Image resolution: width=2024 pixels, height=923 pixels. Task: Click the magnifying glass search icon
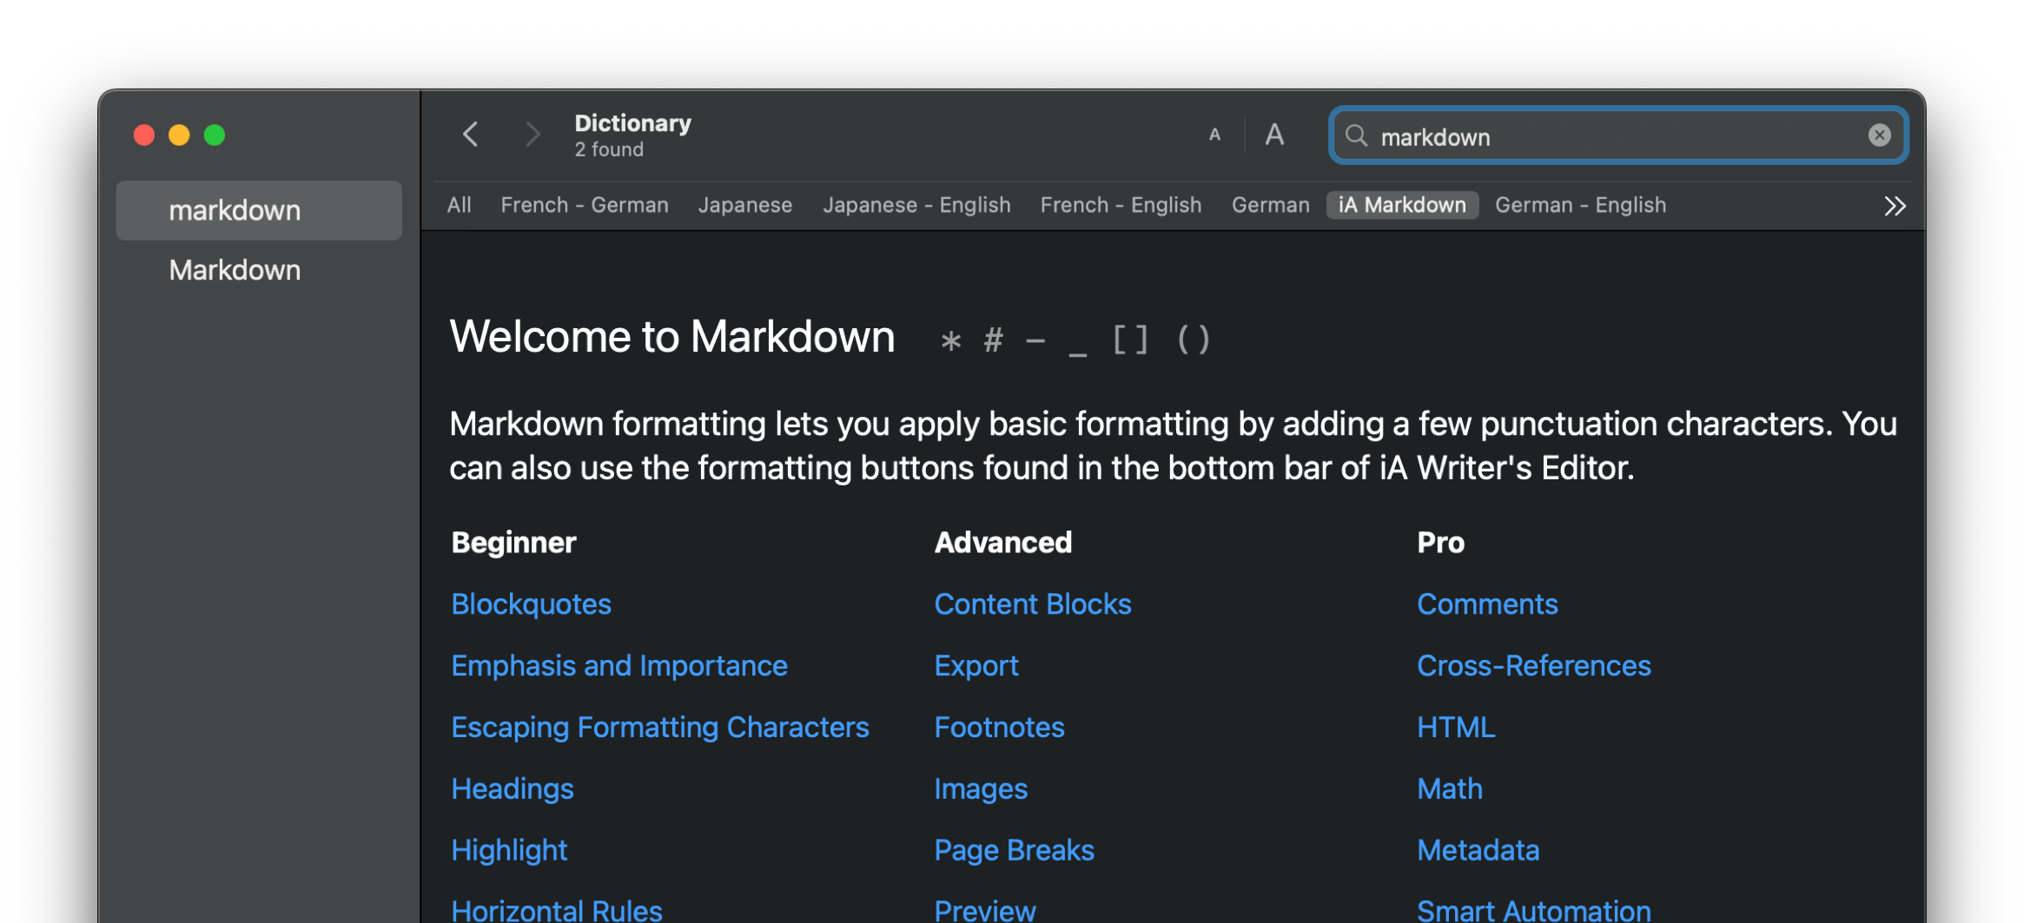tap(1356, 135)
